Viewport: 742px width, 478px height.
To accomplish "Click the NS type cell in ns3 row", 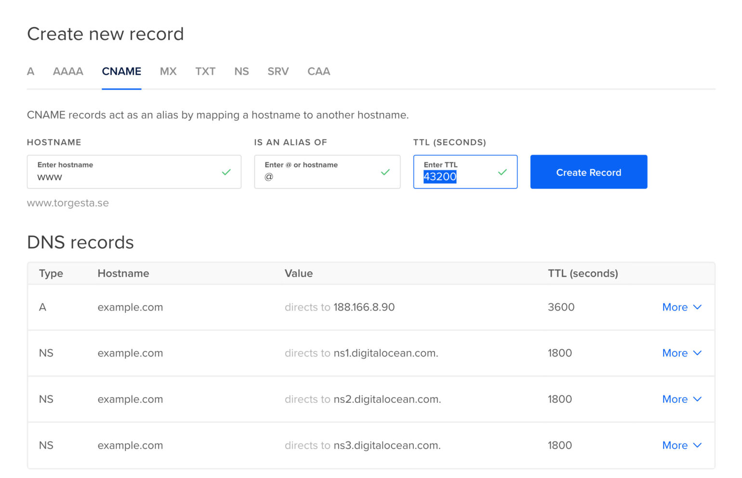I will (46, 445).
